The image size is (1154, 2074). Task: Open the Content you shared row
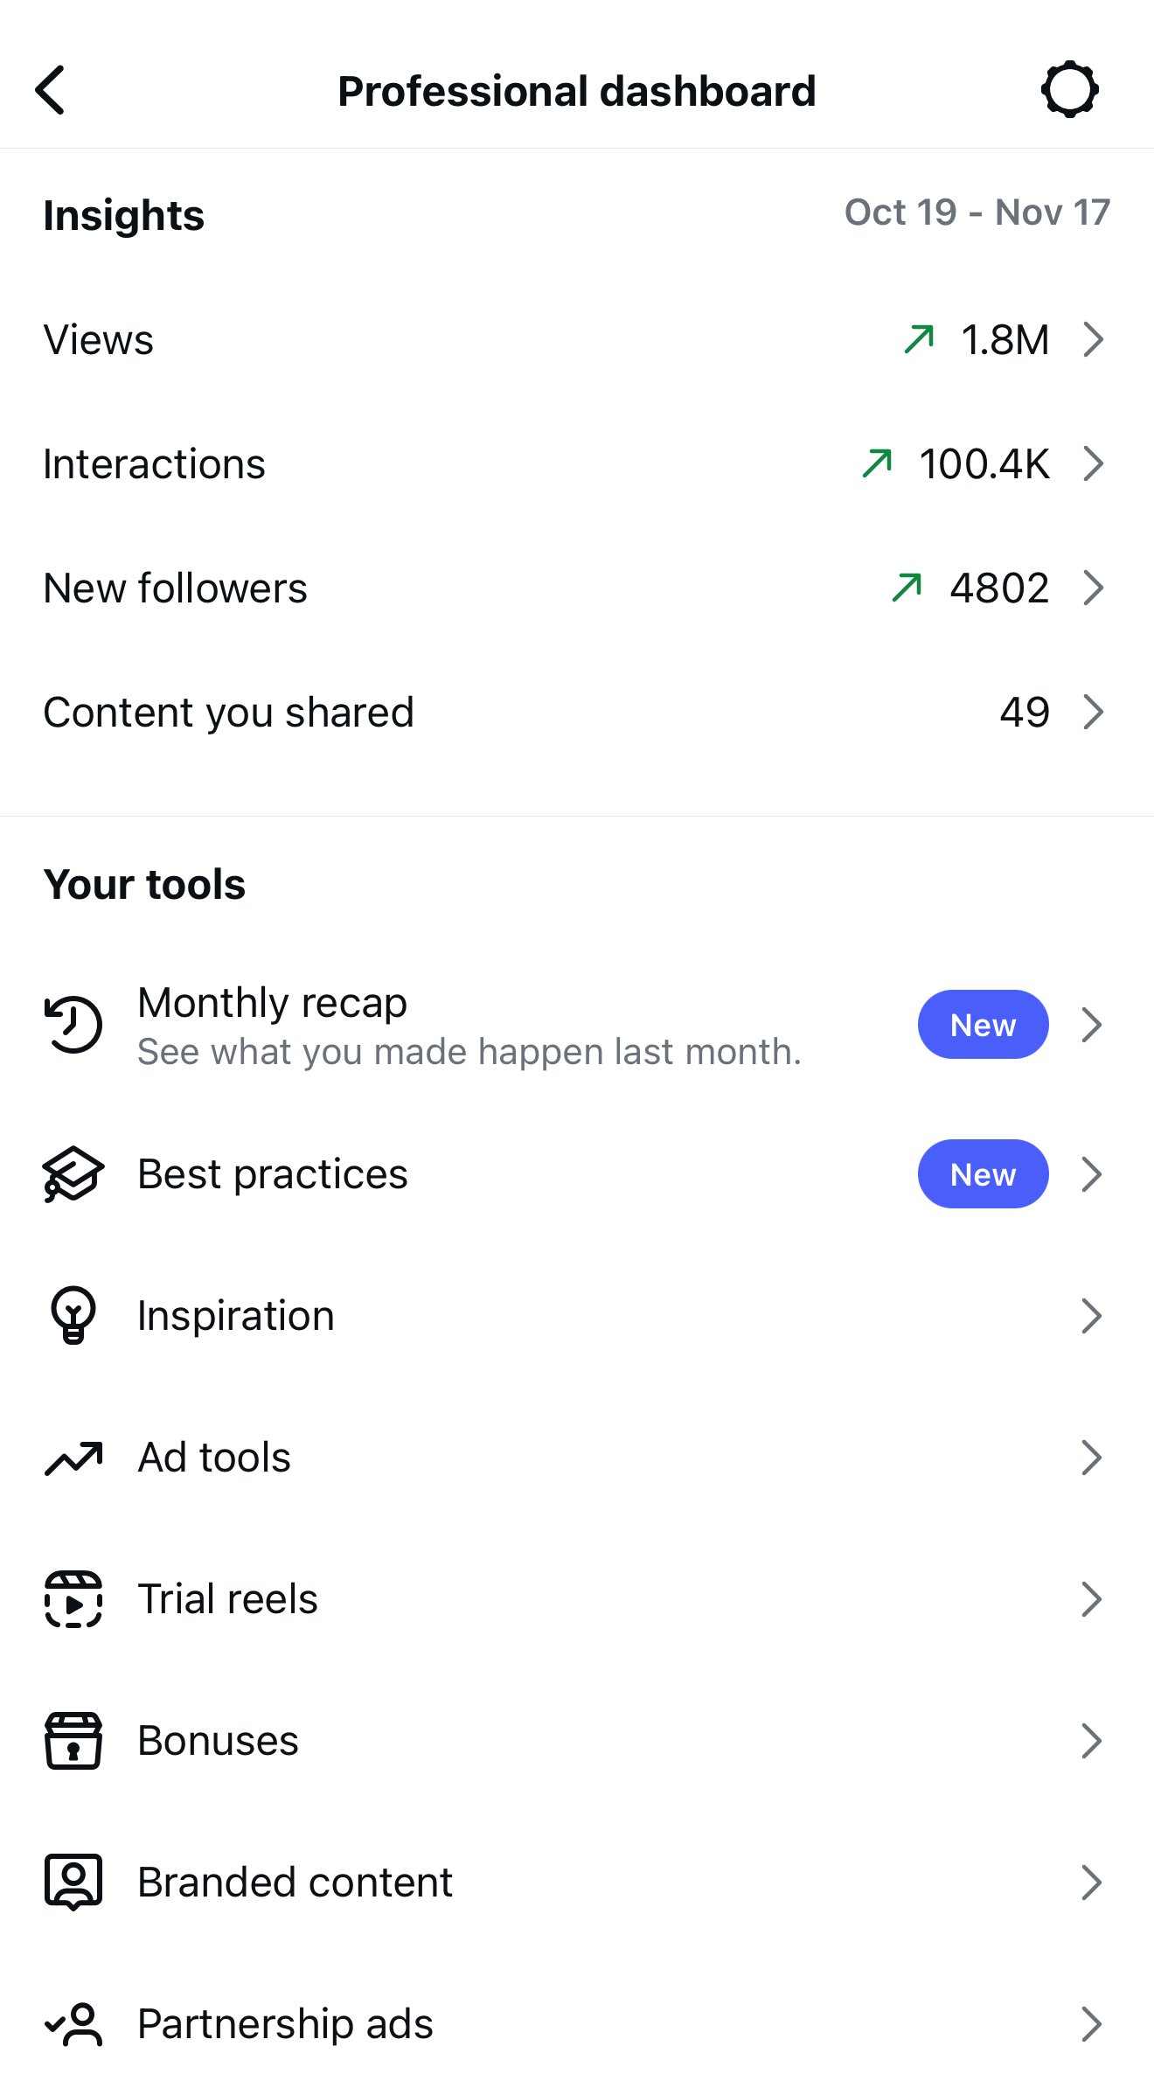coord(577,712)
